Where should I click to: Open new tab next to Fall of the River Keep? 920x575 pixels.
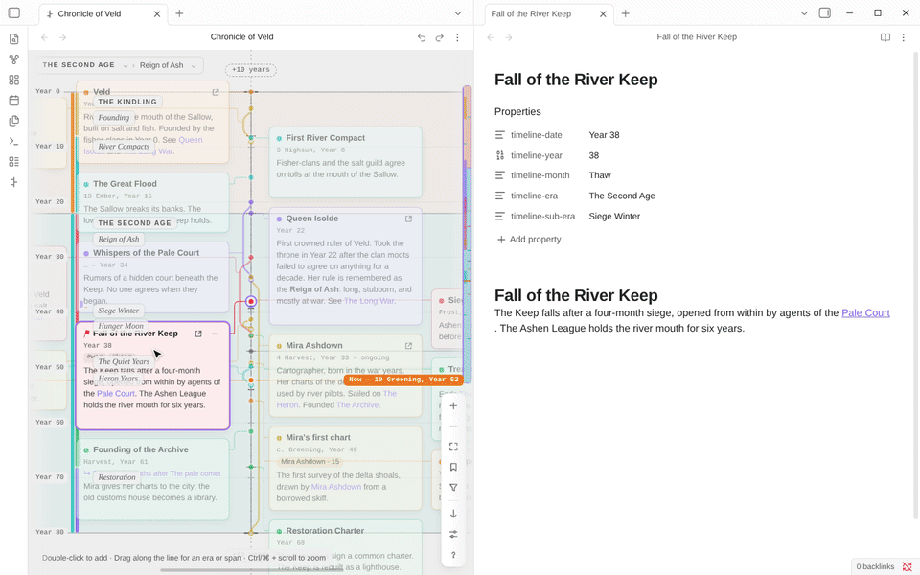click(626, 13)
